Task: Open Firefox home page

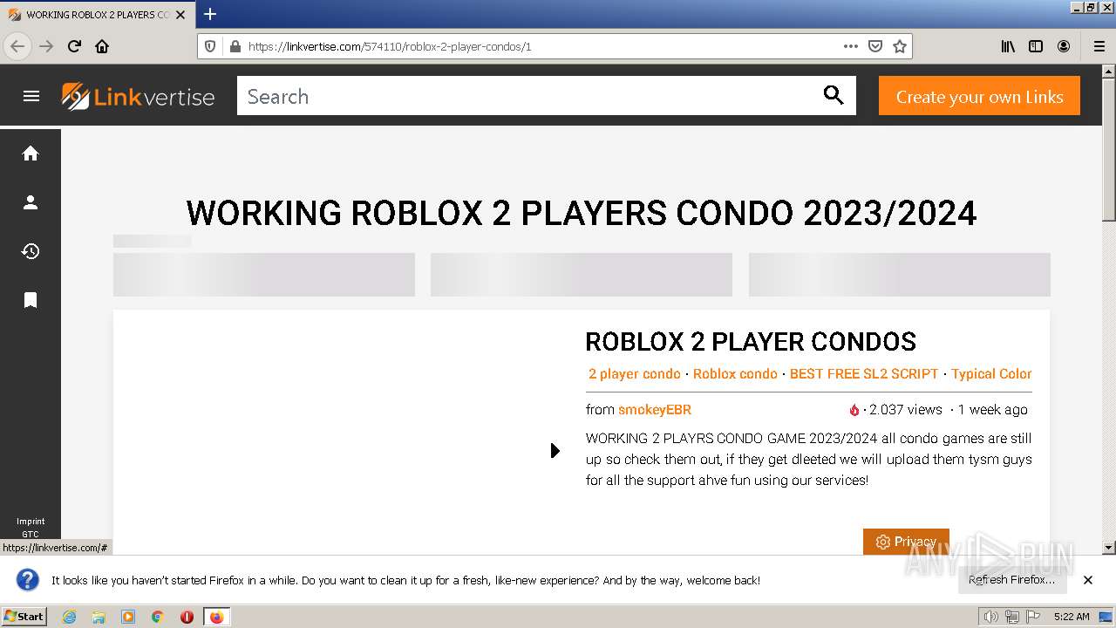Action: coord(102,46)
